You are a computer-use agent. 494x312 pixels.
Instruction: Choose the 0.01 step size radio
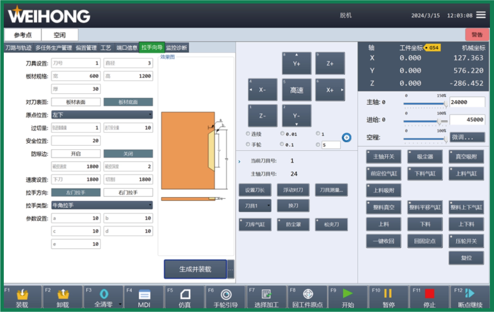coord(282,134)
